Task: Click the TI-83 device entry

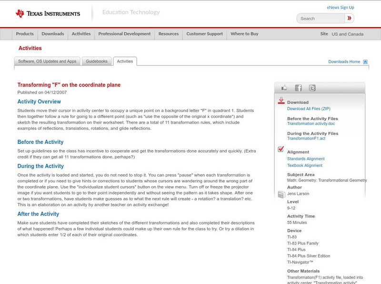Action: [x=292, y=237]
